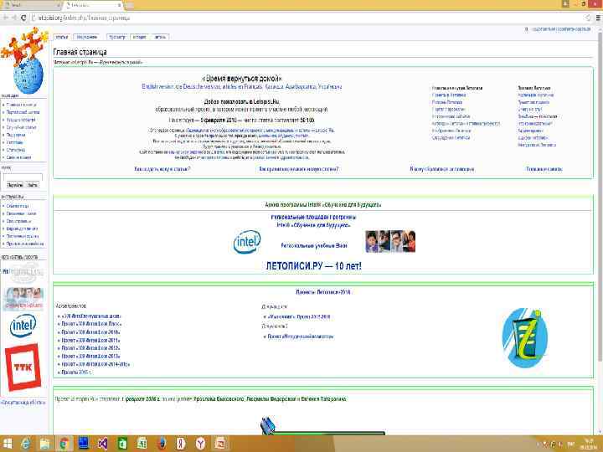Viewport: 603px width, 452px height.
Task: Open the Windows Start button
Action: tap(7, 444)
